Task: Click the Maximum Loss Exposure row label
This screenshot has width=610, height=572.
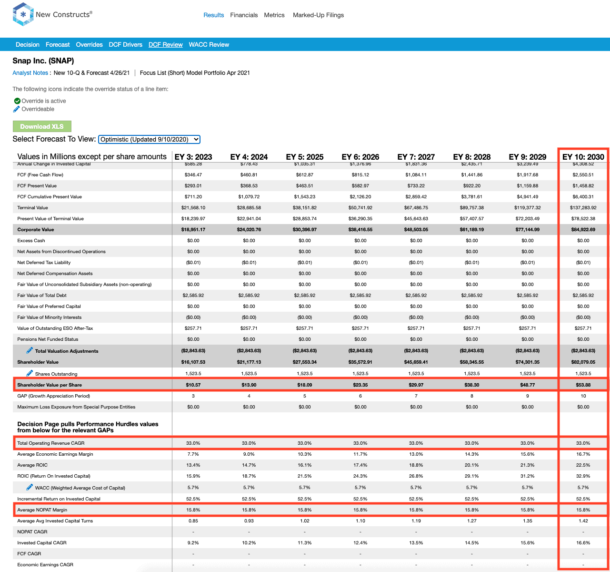Action: 76,407
